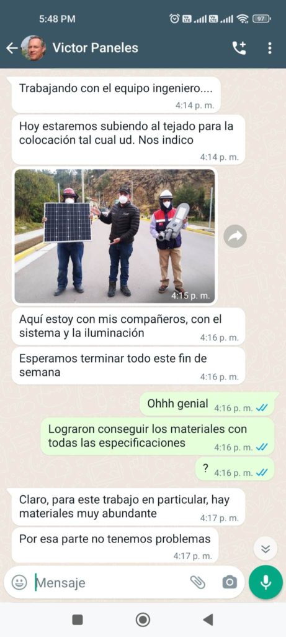Open Victor Paneles profile picture
Viewport: 286px width, 637px height.
tap(34, 48)
